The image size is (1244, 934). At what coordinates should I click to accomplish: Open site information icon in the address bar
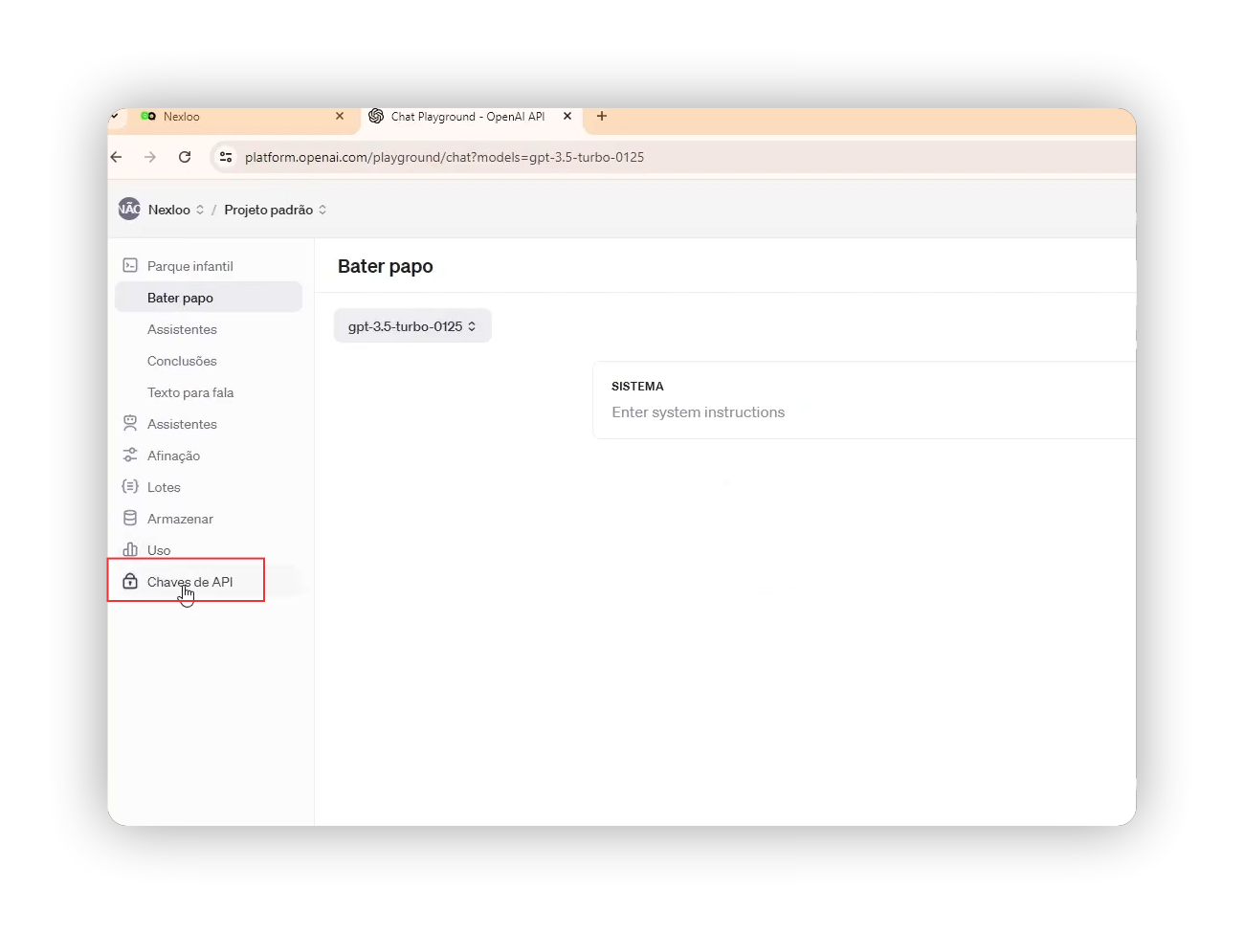pyautogui.click(x=226, y=157)
